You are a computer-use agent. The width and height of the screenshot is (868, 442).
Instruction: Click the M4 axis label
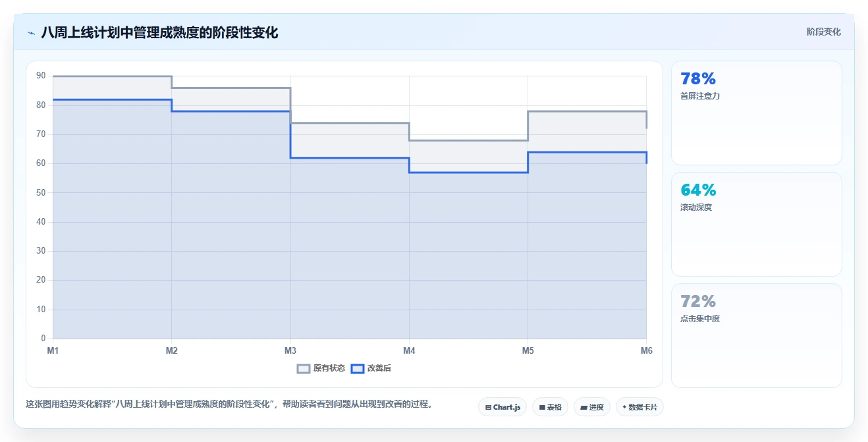pos(409,350)
